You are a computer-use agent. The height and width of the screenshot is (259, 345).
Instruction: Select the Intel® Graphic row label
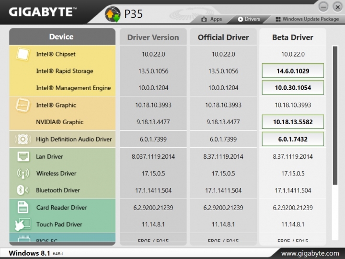pos(56,105)
